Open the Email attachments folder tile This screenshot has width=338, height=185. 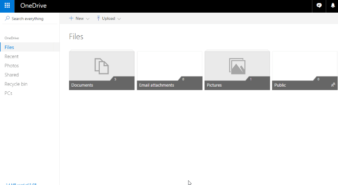click(170, 70)
